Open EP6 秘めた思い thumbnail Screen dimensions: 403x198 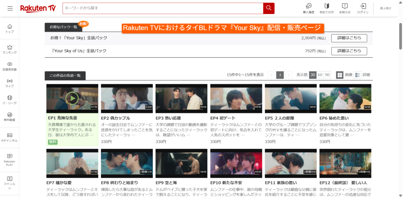[346, 98]
